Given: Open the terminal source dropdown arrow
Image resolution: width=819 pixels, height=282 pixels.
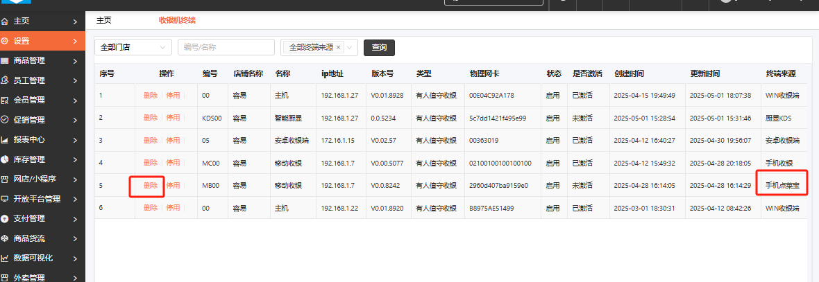Looking at the screenshot, I should point(351,48).
